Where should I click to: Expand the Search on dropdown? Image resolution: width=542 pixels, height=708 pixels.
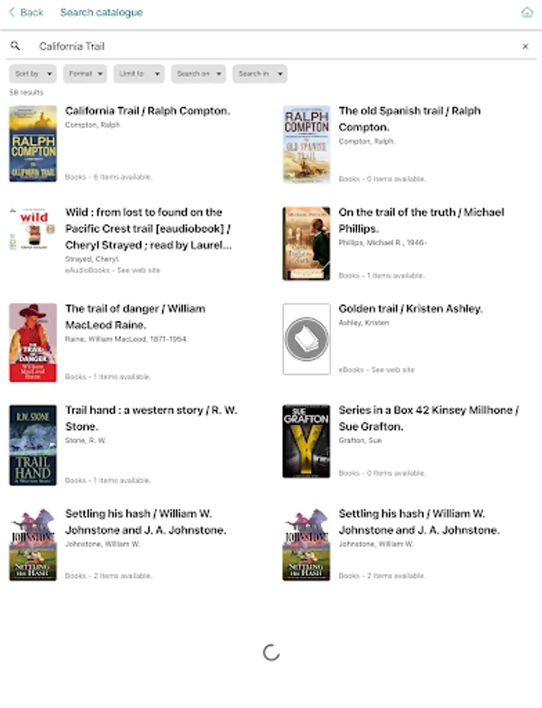point(198,74)
